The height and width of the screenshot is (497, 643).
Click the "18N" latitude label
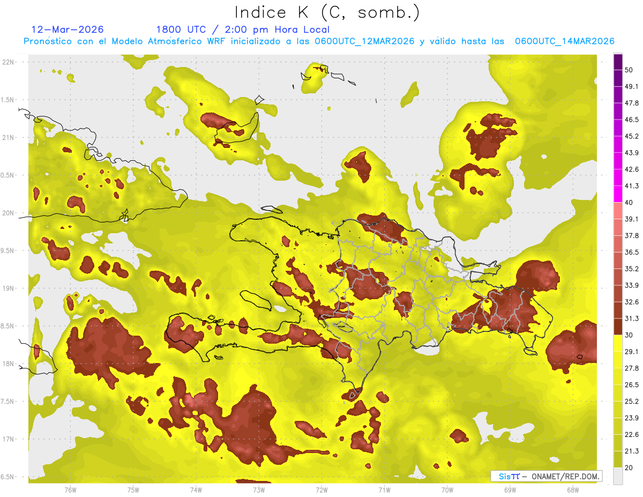click(x=9, y=364)
